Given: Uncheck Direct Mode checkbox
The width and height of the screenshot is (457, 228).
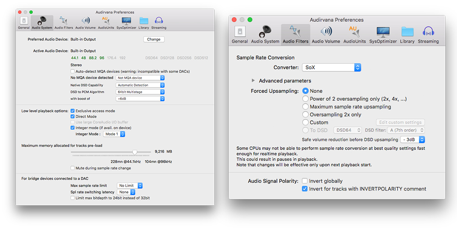Looking at the screenshot, I should (73, 116).
